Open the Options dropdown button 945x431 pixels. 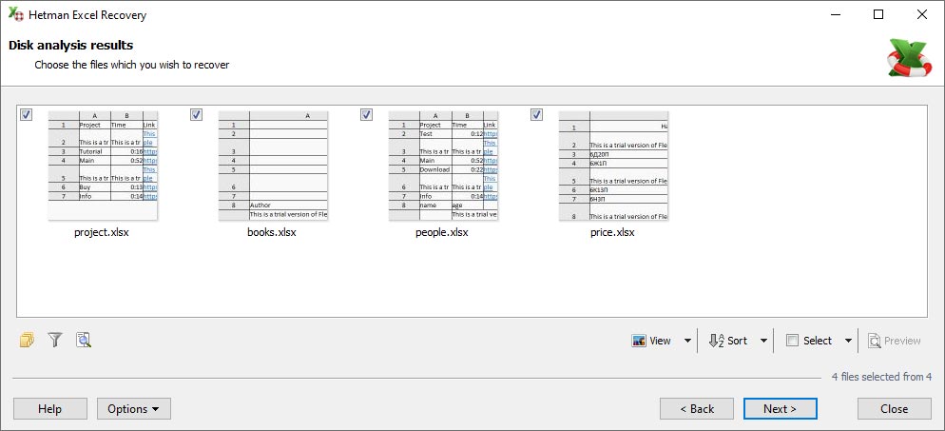pos(134,409)
